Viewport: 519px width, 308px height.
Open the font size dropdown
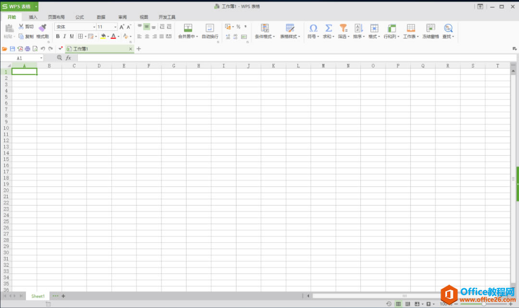115,26
